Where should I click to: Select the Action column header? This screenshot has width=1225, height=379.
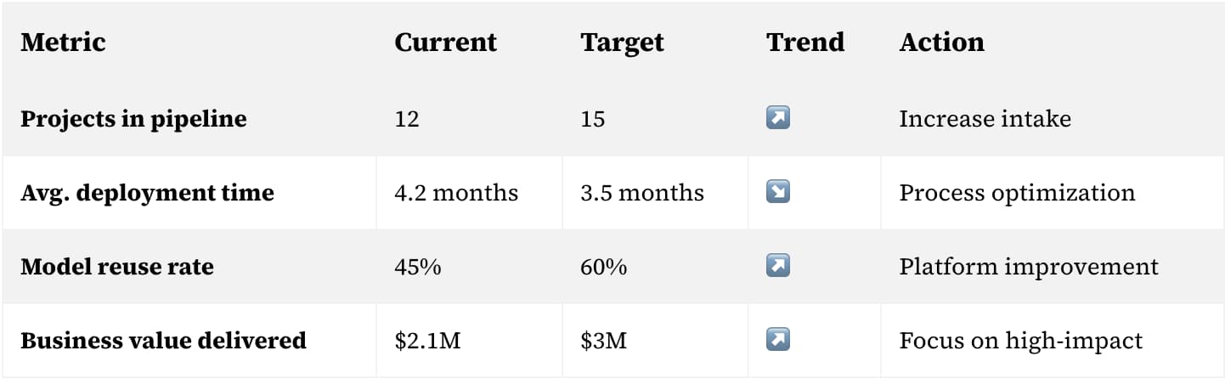tap(942, 42)
